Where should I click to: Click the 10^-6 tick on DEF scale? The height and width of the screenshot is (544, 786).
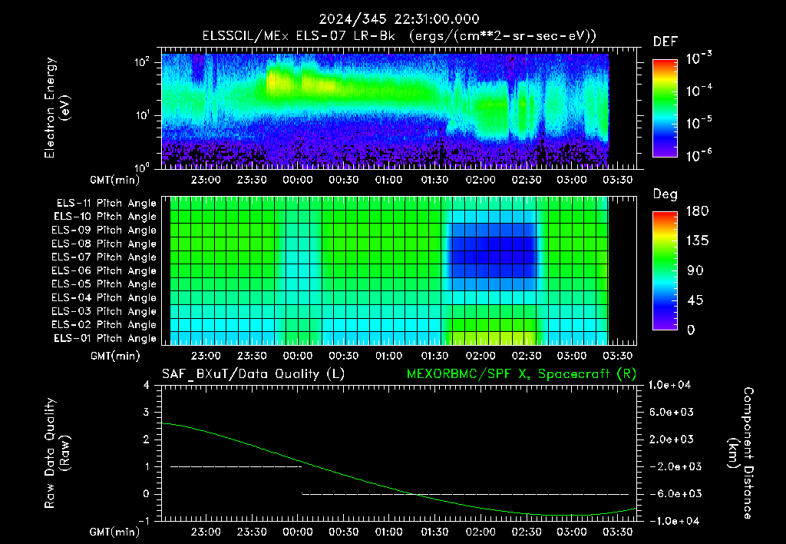coord(698,155)
